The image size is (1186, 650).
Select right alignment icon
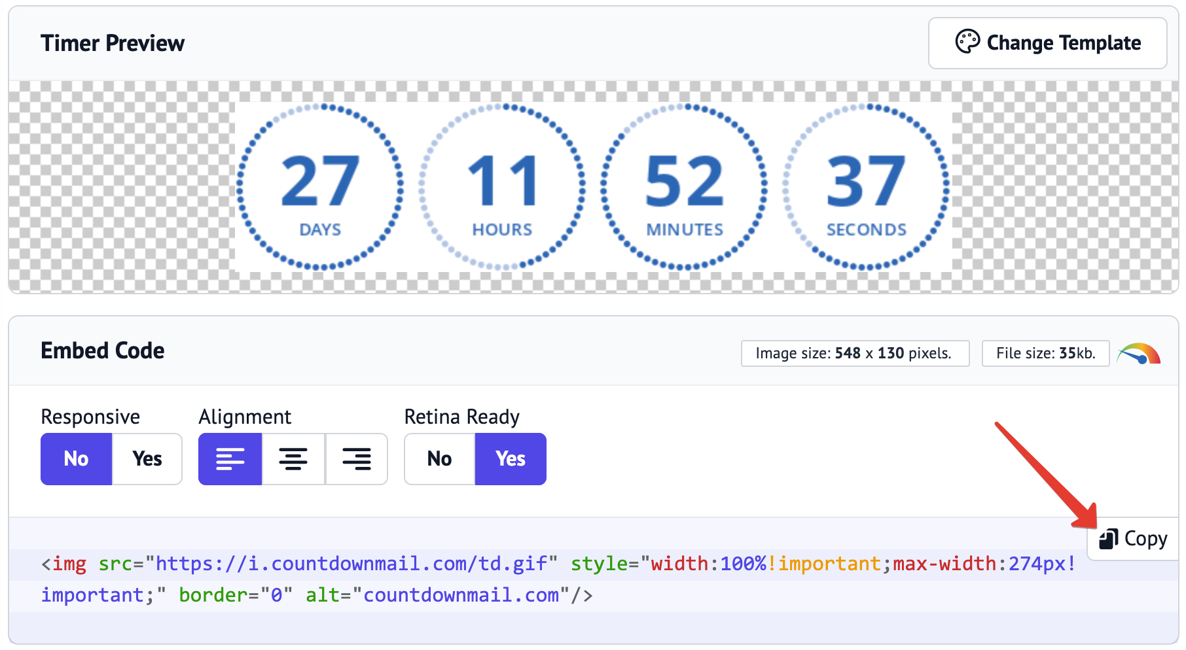click(357, 459)
